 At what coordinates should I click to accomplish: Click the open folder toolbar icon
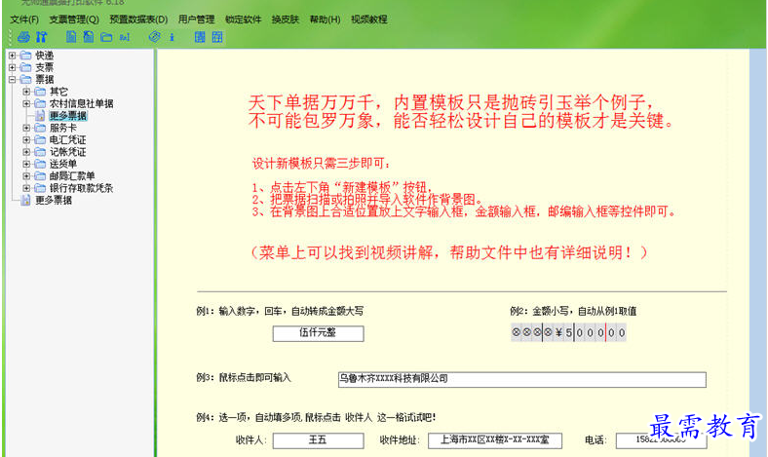point(106,37)
